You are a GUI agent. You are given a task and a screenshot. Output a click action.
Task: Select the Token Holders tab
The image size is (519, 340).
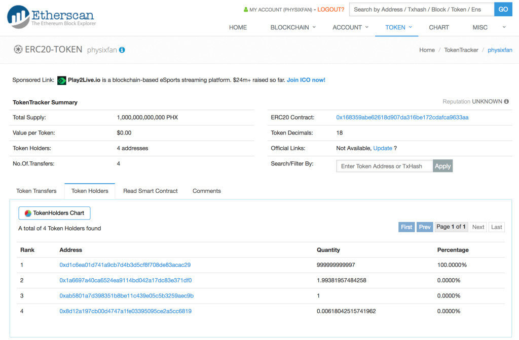pyautogui.click(x=90, y=191)
